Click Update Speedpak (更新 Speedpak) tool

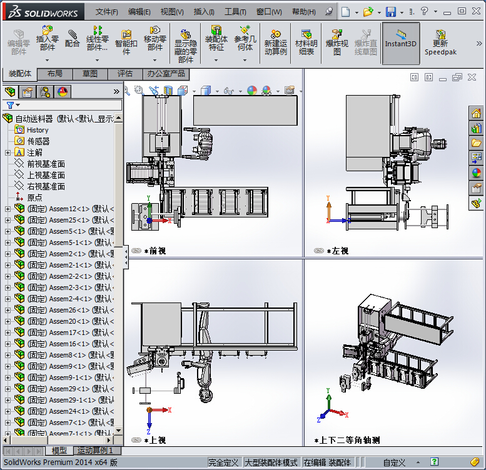point(440,42)
